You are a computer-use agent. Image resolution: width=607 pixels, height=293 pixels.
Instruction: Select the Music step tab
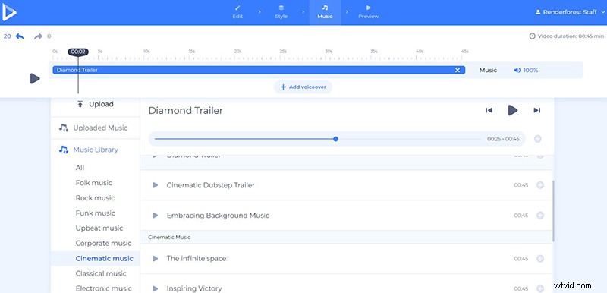click(325, 12)
